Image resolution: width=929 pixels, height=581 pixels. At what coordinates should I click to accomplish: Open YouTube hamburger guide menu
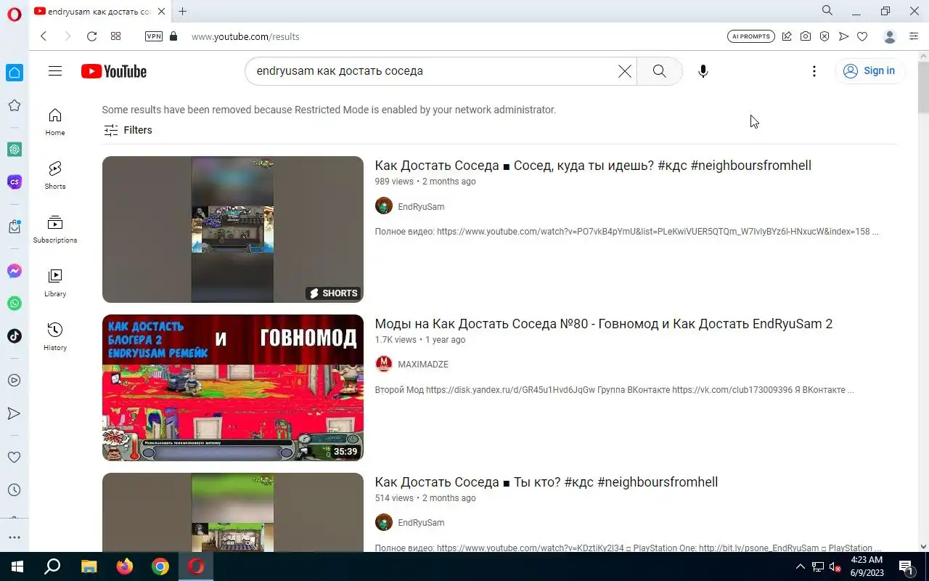pyautogui.click(x=55, y=71)
